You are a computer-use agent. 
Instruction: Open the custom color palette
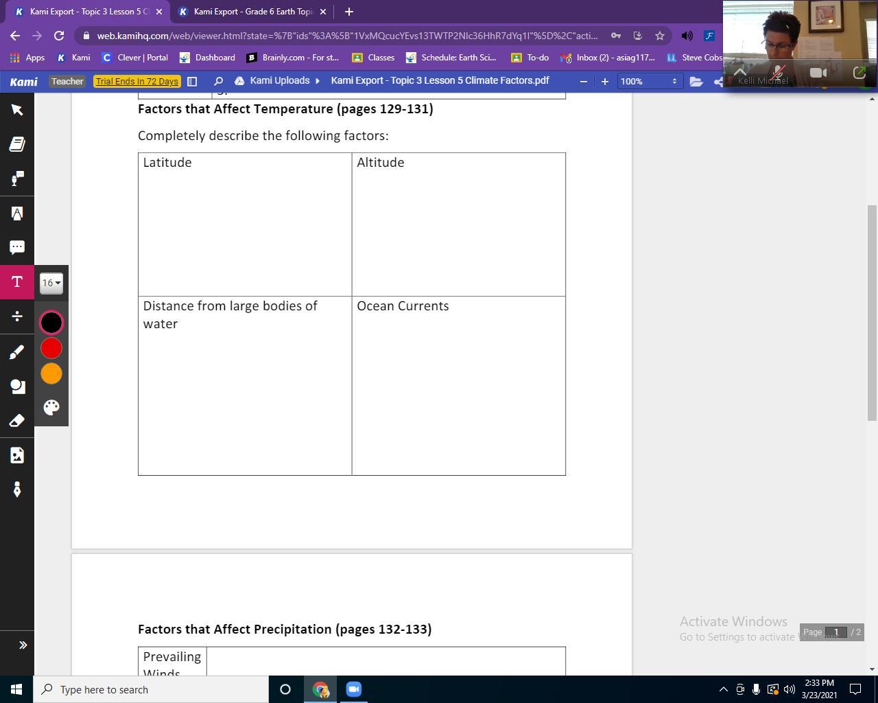tap(51, 407)
